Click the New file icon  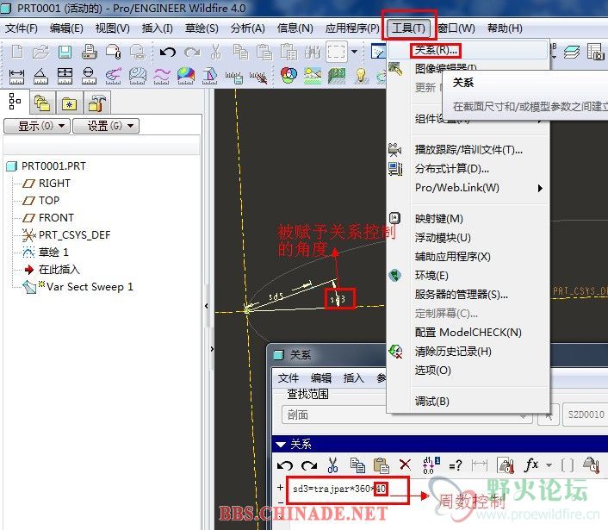(x=17, y=52)
